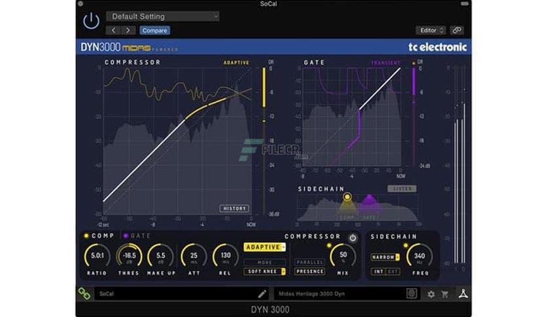Click the purple TRANSIENT label above gate graph
This screenshot has width=547, height=317.
click(x=385, y=63)
